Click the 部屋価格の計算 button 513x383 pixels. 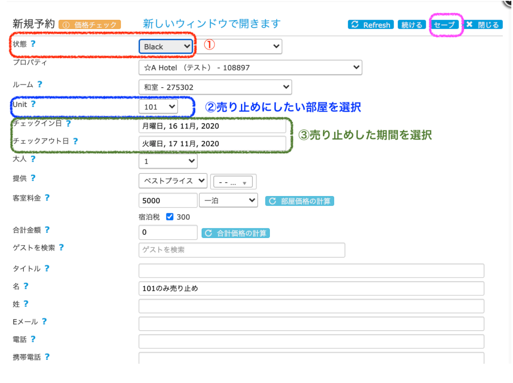pyautogui.click(x=300, y=201)
